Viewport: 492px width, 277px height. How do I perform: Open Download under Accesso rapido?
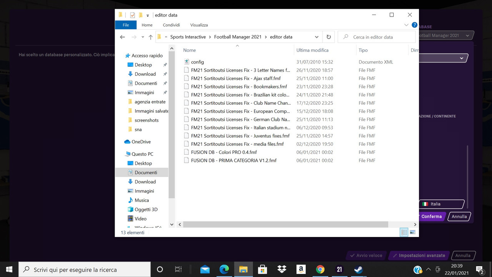pyautogui.click(x=145, y=74)
